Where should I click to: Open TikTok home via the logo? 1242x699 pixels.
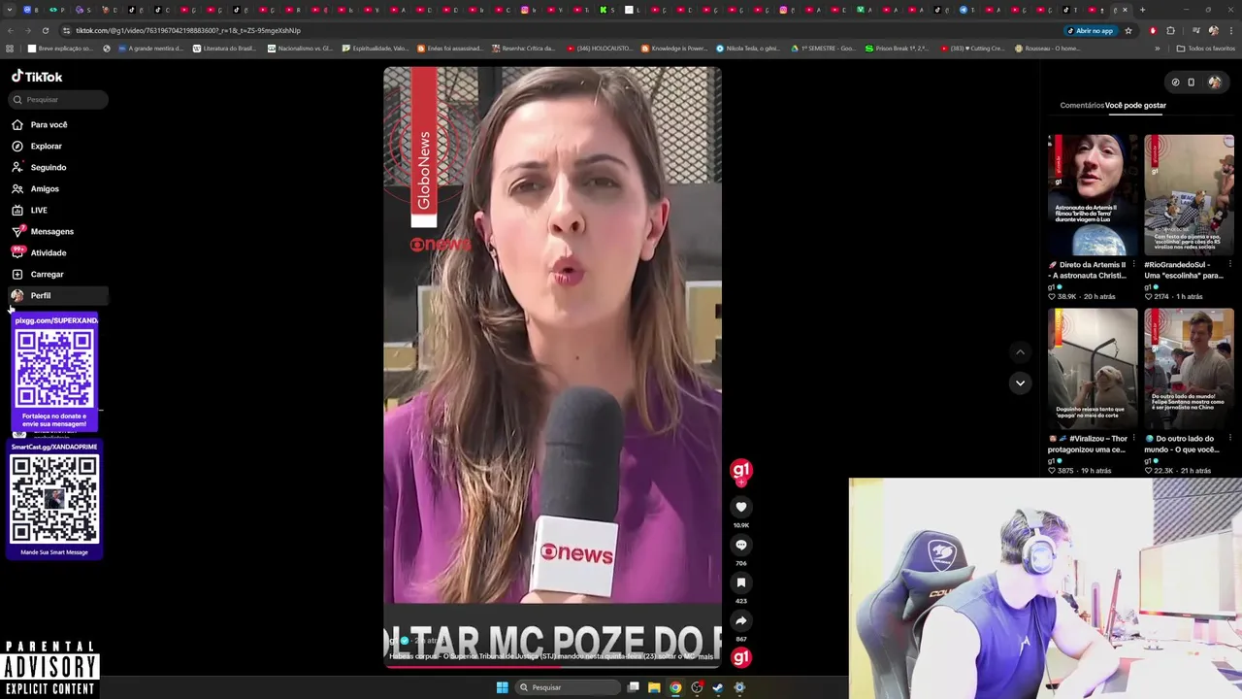[37, 76]
